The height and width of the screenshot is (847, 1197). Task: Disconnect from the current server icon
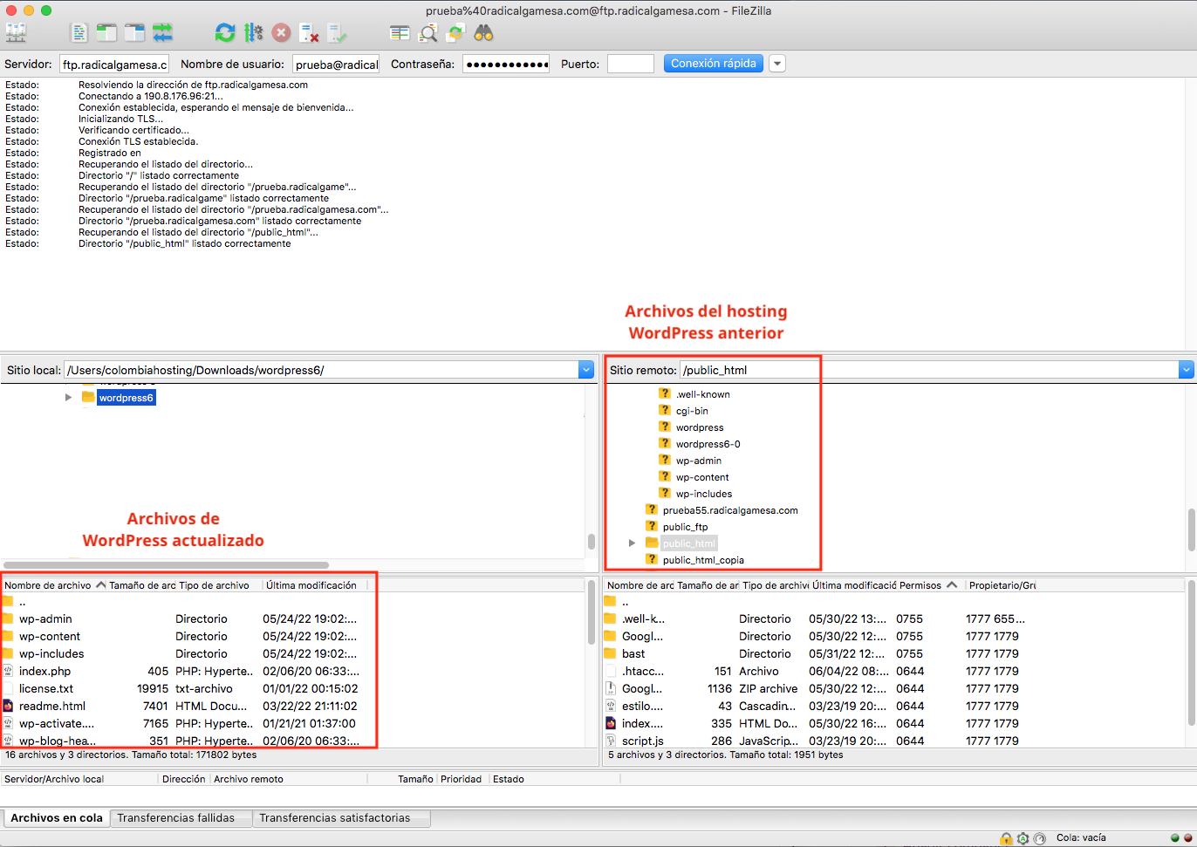309,33
